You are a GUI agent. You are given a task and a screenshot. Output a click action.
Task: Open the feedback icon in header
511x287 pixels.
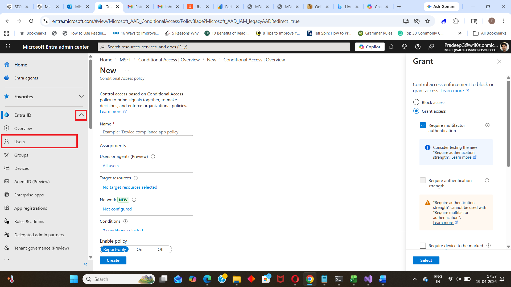[x=431, y=47]
